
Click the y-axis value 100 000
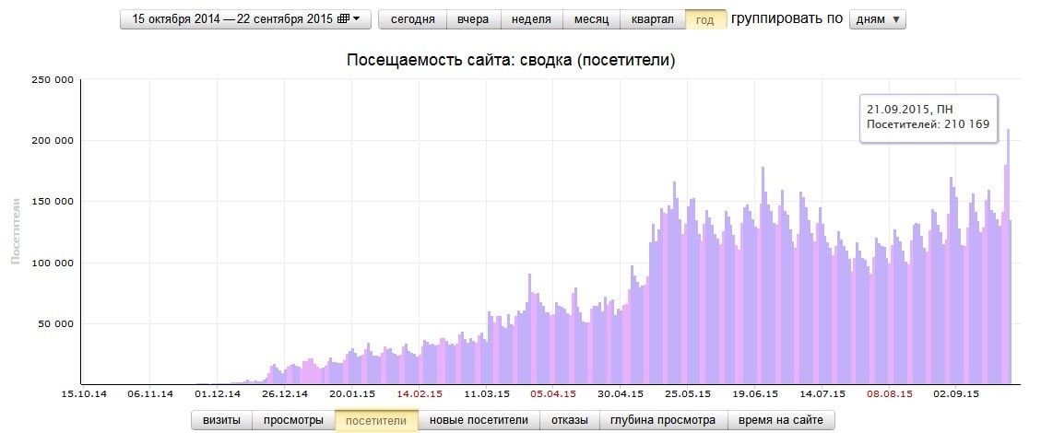tap(53, 263)
